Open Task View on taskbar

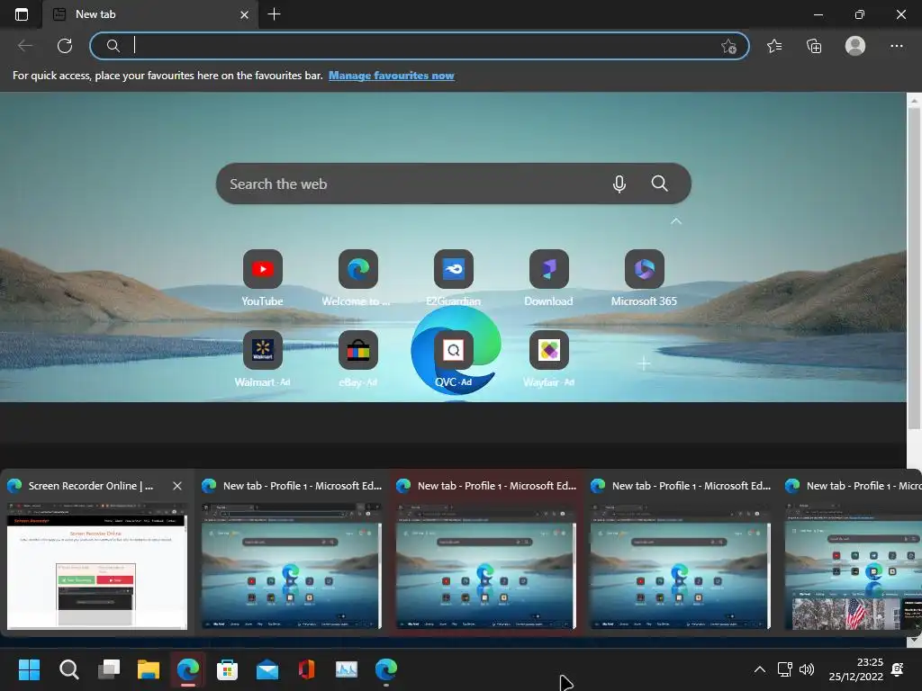109,669
